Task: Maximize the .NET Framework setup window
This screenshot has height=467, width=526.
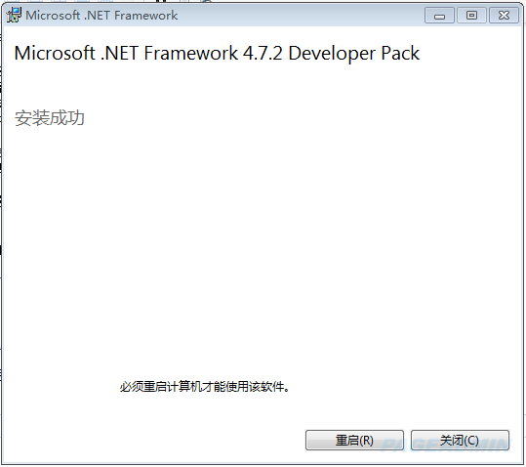Action: [x=471, y=16]
